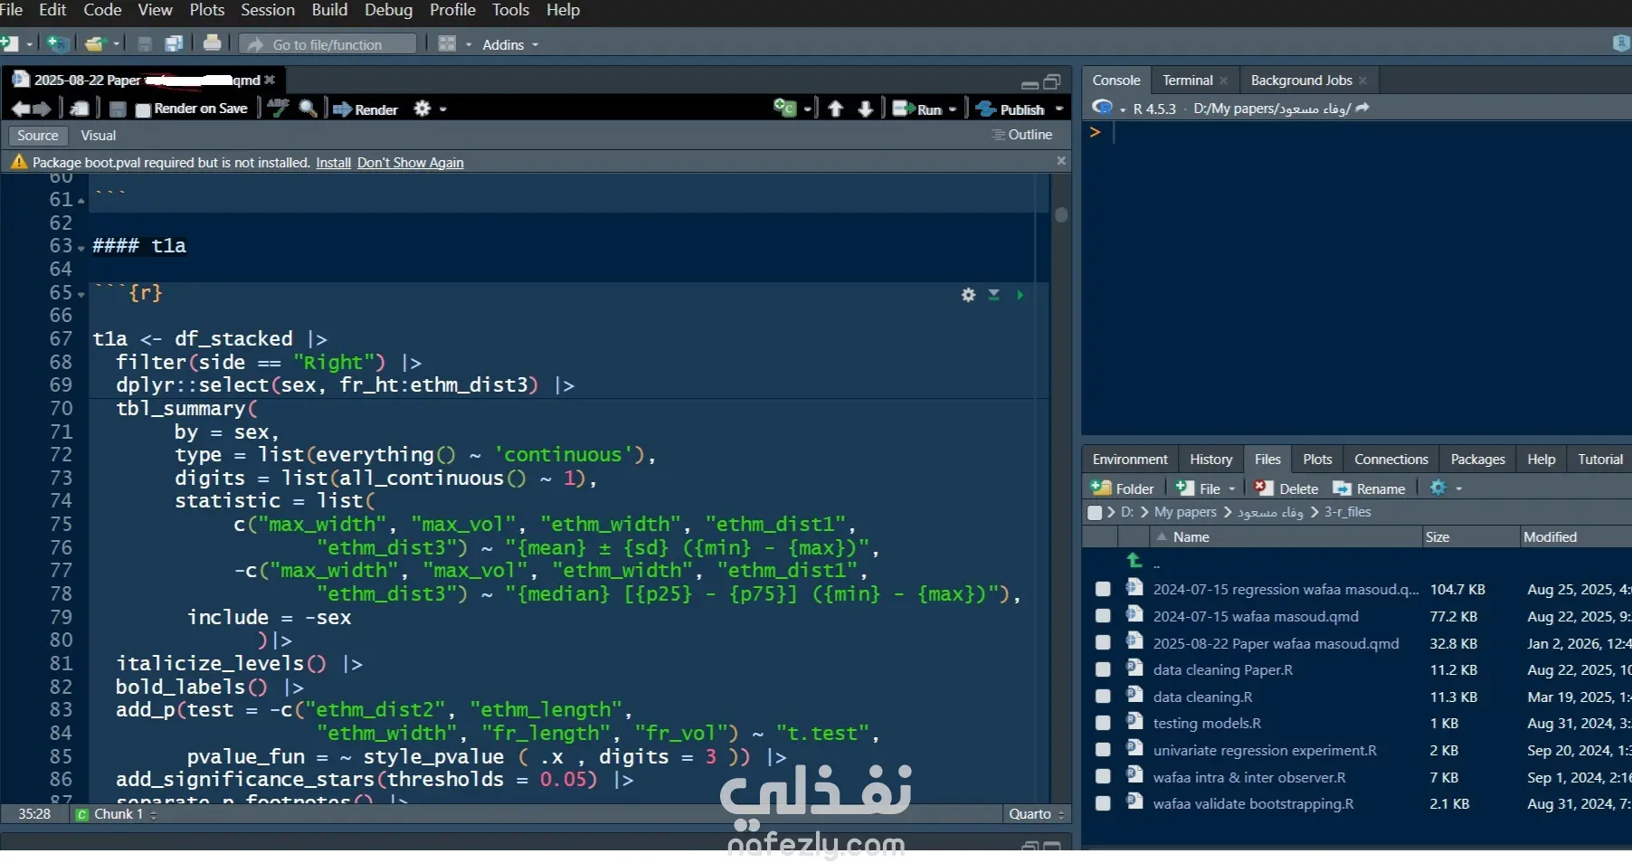Open file wafaa validate bootstrapping.R
The height and width of the screenshot is (863, 1632).
[1253, 804]
